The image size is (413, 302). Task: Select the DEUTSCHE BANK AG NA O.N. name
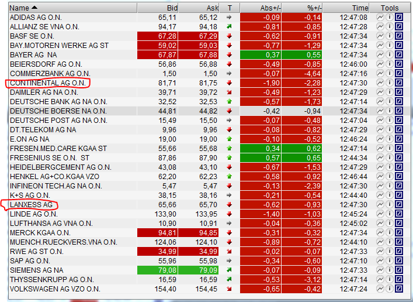58,102
